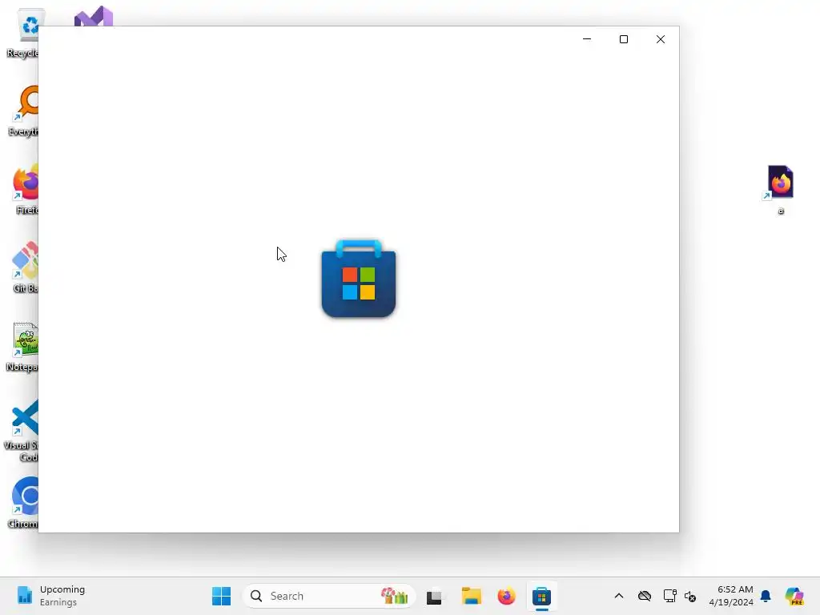Select Firefox desktop shortcut on left
This screenshot has width=820, height=615.
pyautogui.click(x=24, y=189)
